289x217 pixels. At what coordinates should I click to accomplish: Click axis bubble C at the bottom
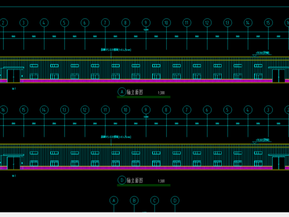tap(155, 201)
